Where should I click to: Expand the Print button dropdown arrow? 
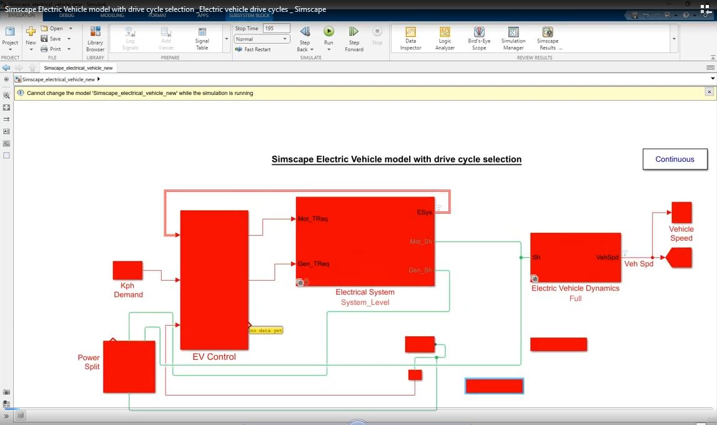[x=69, y=49]
